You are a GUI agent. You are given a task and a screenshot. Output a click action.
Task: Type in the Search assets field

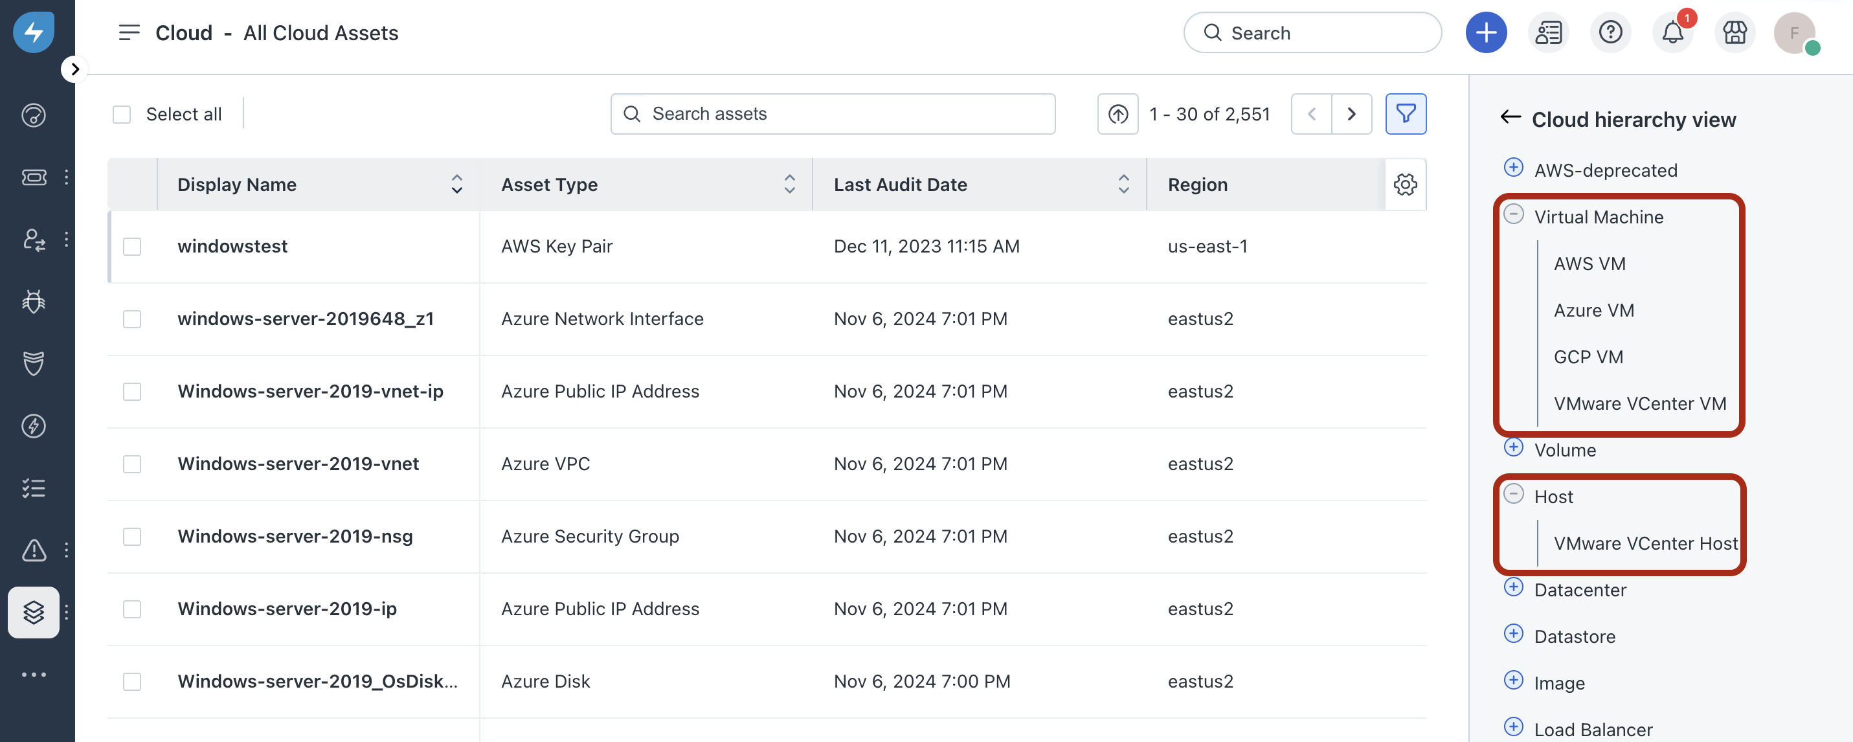coord(832,114)
